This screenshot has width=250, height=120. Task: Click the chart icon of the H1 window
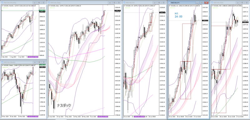169,3
